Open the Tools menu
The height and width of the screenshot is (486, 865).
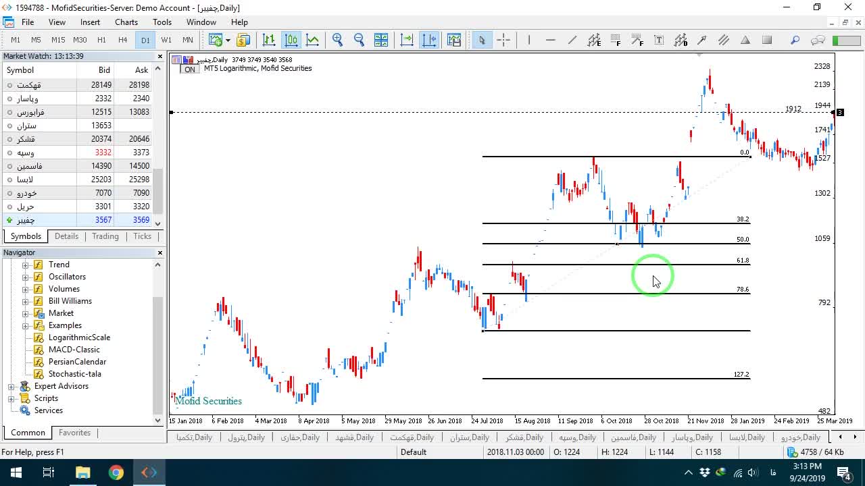pos(162,22)
